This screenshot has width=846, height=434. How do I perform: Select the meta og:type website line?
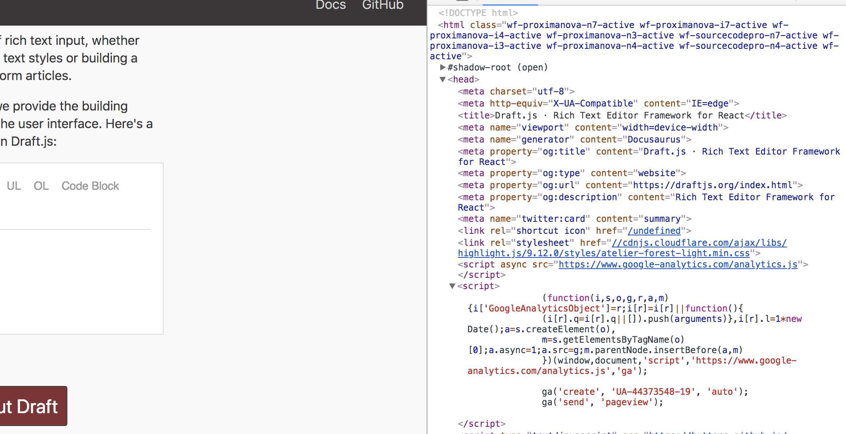point(572,173)
